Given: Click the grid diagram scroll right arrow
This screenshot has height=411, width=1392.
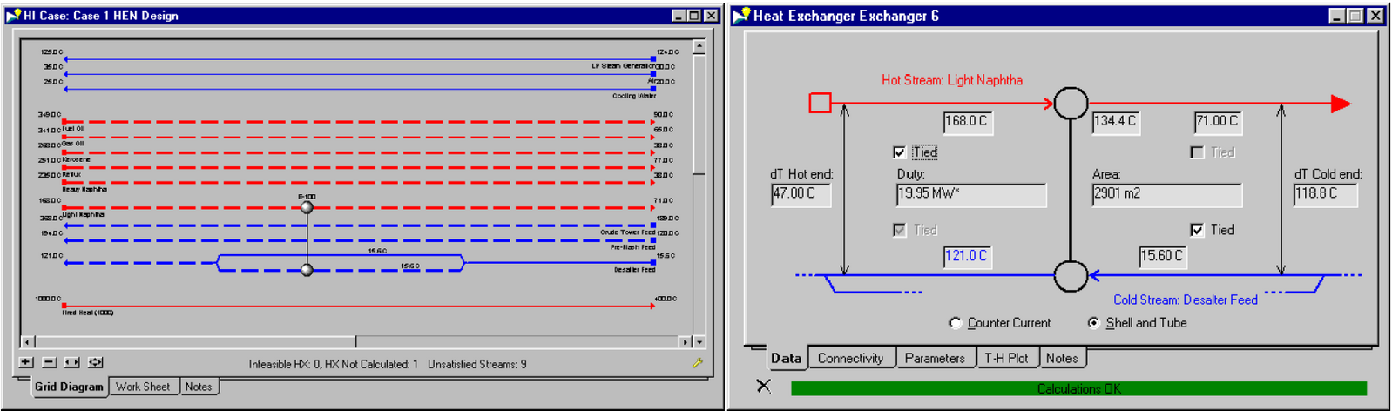Looking at the screenshot, I should pos(686,342).
